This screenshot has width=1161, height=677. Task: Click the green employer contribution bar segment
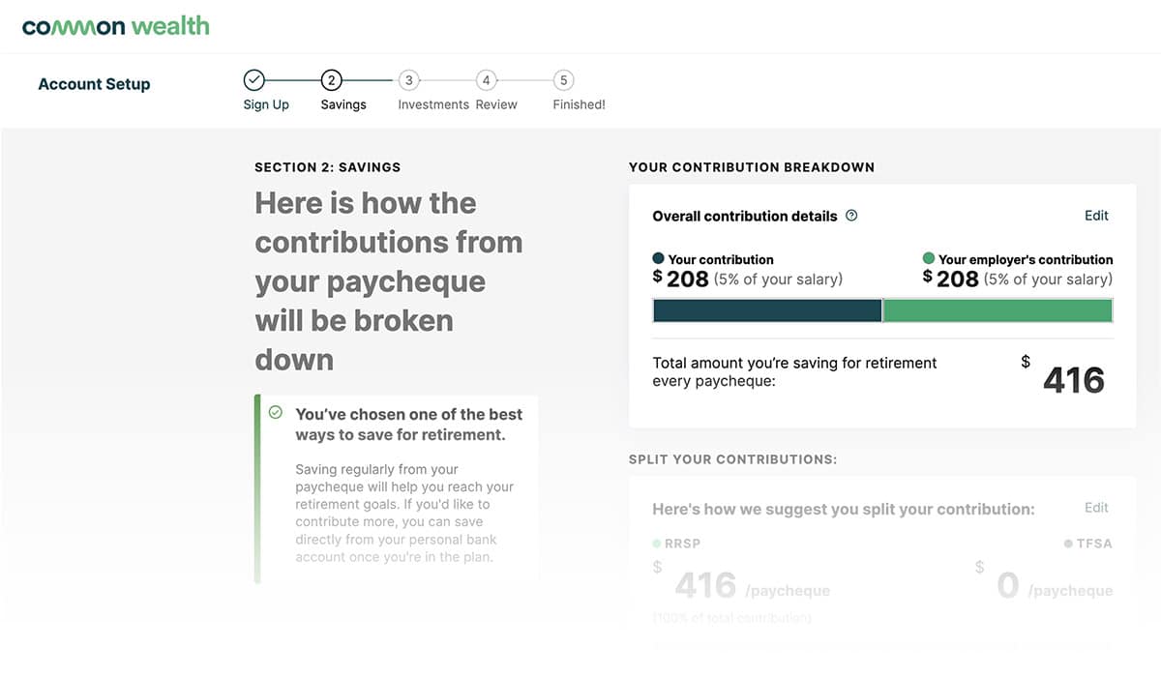pyautogui.click(x=998, y=310)
